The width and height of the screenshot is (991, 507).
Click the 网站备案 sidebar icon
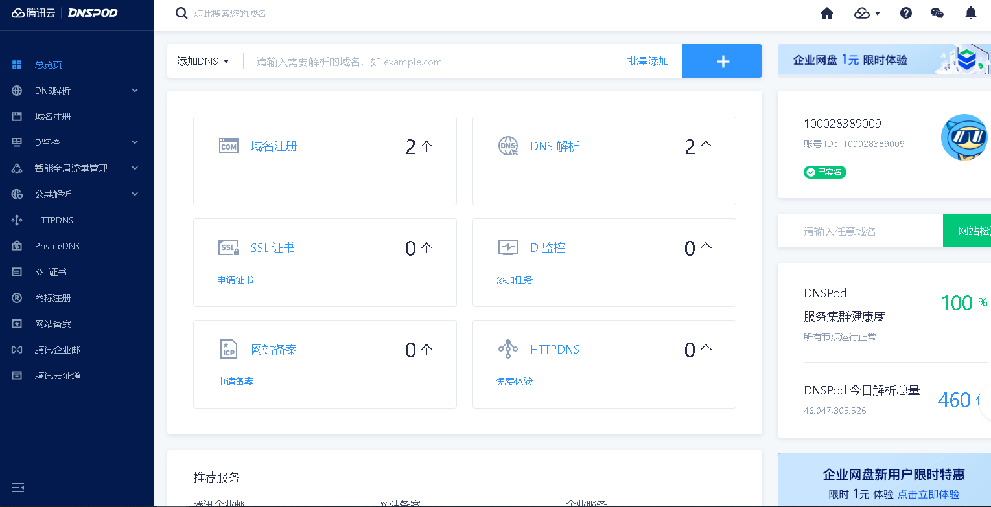tap(17, 324)
